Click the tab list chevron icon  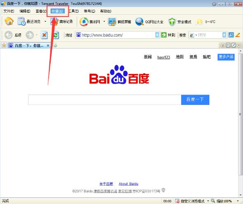[222, 45]
